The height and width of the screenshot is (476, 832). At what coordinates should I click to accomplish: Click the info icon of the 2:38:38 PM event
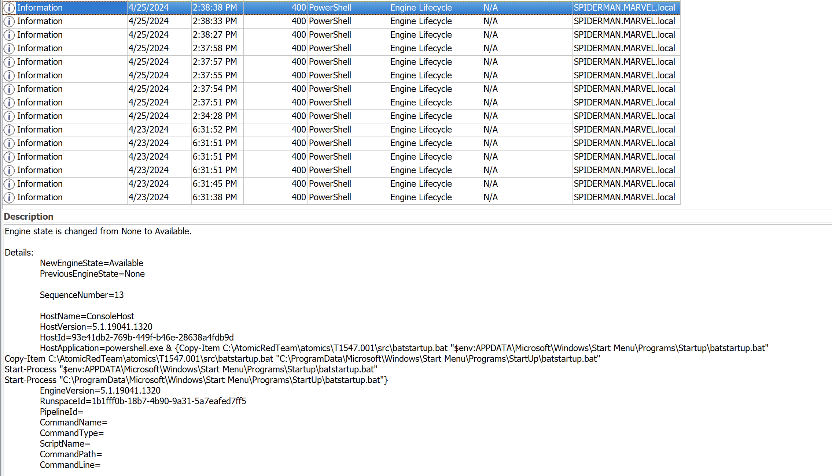click(x=9, y=8)
